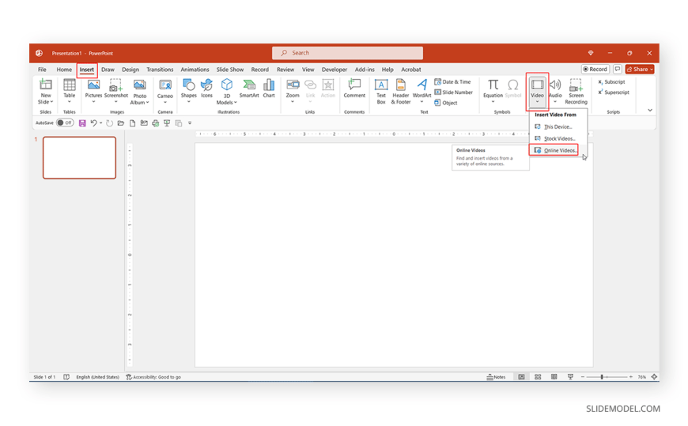Insert a Chart
This screenshot has width=688, height=426.
click(x=269, y=89)
